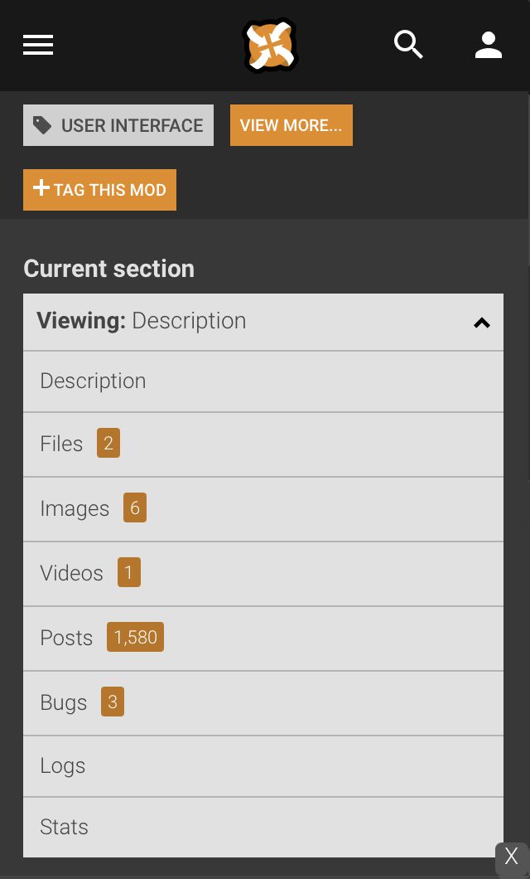Dismiss the overlay with the X button
This screenshot has width=530, height=879.
pos(511,857)
